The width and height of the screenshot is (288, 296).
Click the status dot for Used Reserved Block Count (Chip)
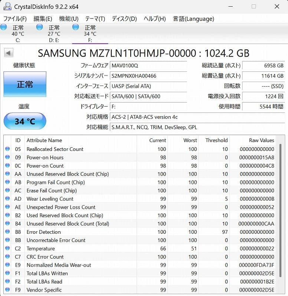[7, 215]
